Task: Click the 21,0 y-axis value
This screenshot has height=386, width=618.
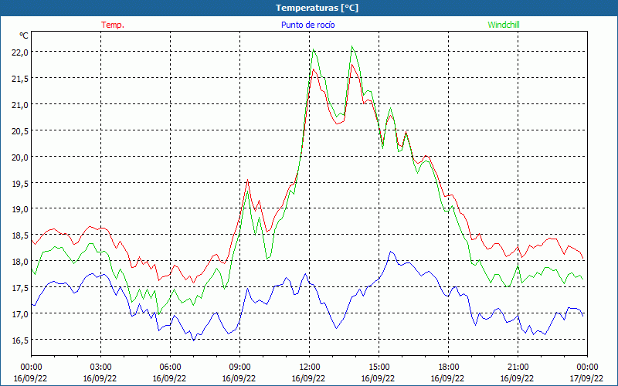Action: pos(19,105)
